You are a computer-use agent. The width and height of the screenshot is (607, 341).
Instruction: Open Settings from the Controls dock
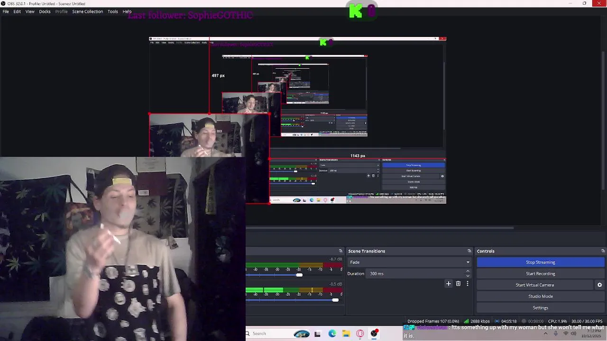(540, 308)
